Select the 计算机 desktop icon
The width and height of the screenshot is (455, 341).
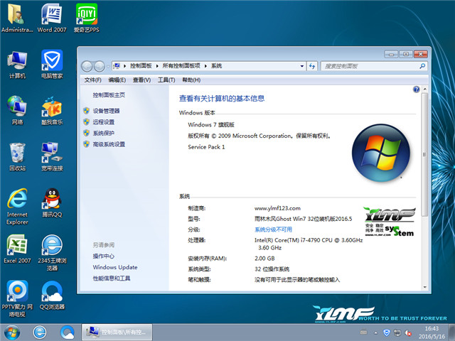(17, 65)
